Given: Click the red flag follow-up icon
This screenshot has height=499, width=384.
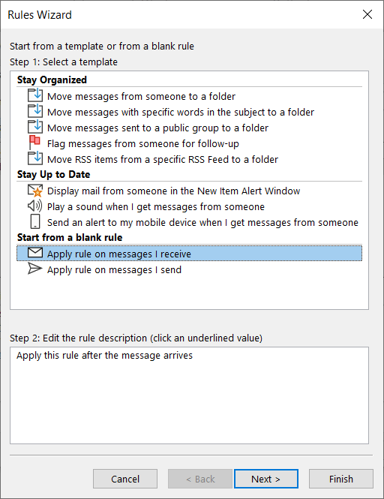Looking at the screenshot, I should click(x=34, y=143).
